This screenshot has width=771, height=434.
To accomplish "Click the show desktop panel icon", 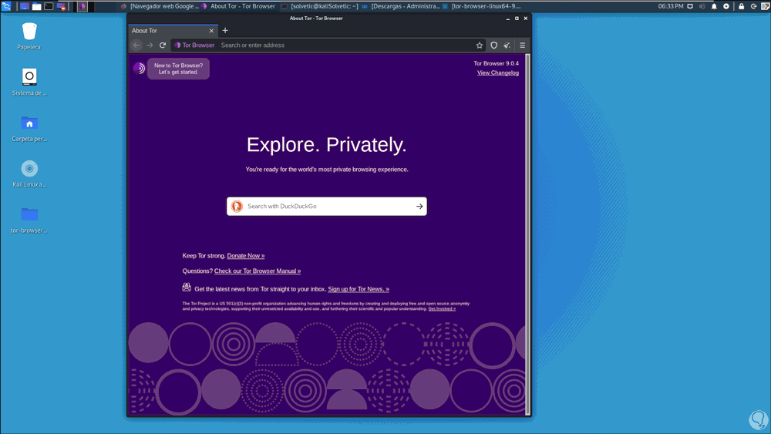I will (25, 6).
